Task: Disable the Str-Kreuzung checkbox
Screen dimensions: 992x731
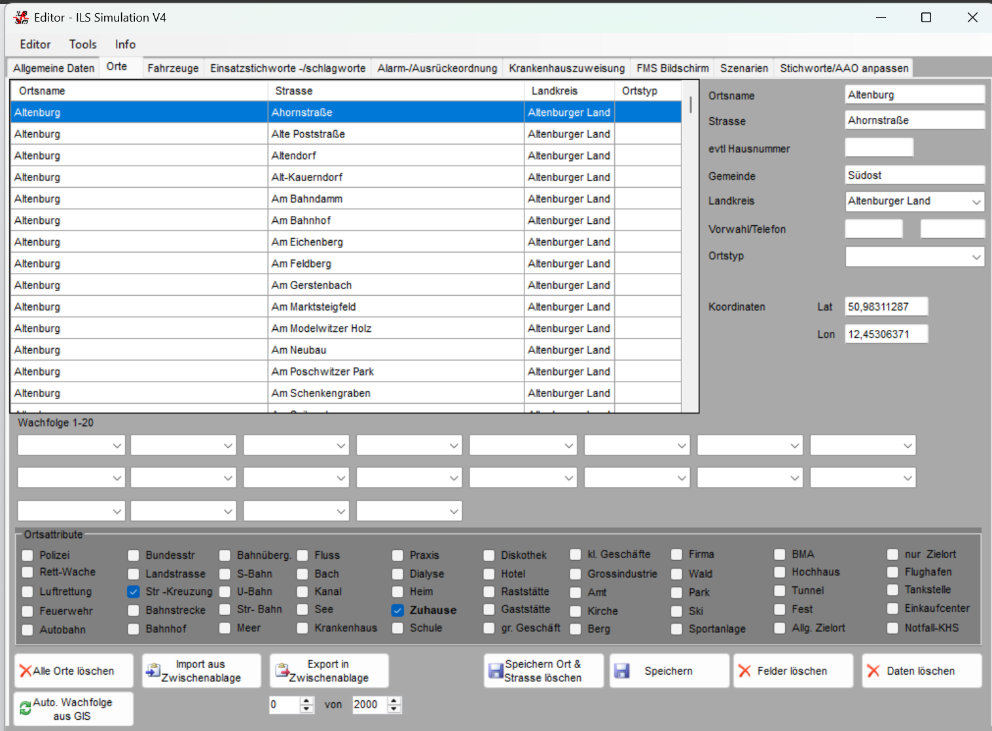Action: click(134, 592)
